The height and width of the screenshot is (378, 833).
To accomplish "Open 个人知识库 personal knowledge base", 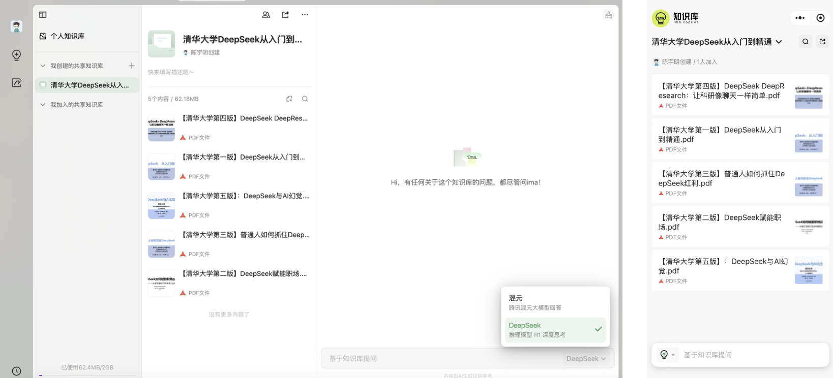I will (x=62, y=36).
